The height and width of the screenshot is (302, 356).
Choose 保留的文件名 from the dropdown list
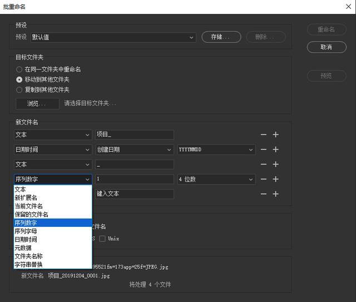pyautogui.click(x=53, y=214)
